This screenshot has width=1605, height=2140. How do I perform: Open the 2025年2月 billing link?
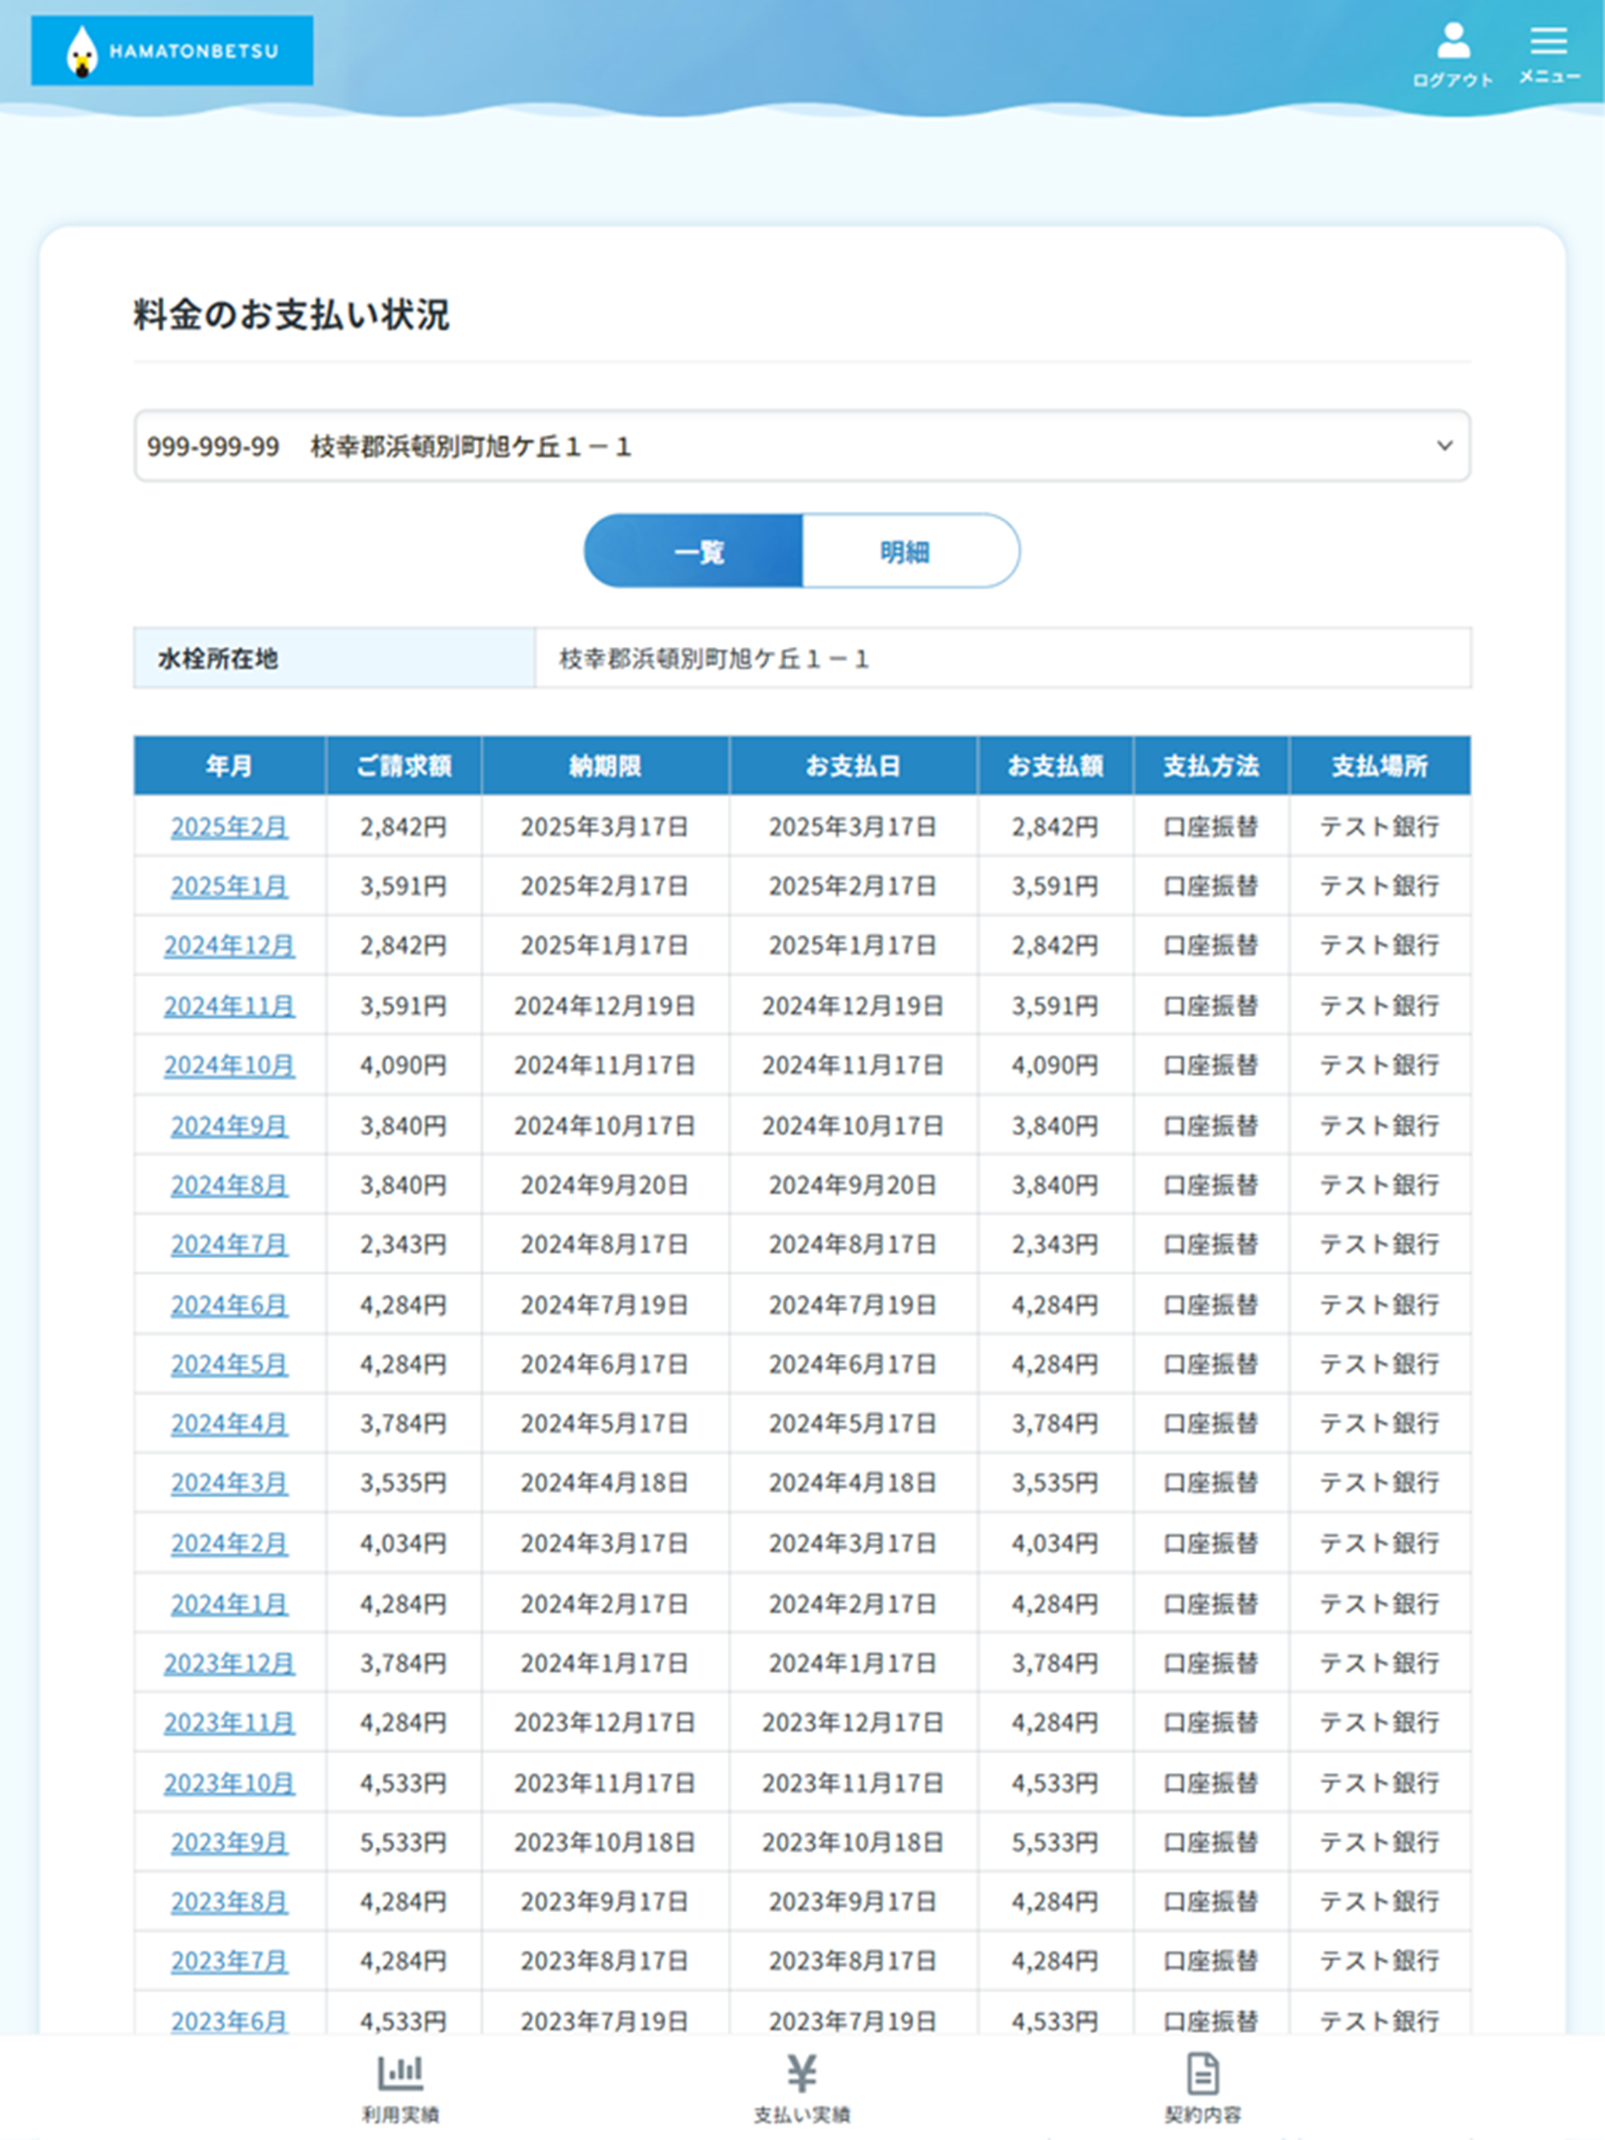[x=229, y=827]
